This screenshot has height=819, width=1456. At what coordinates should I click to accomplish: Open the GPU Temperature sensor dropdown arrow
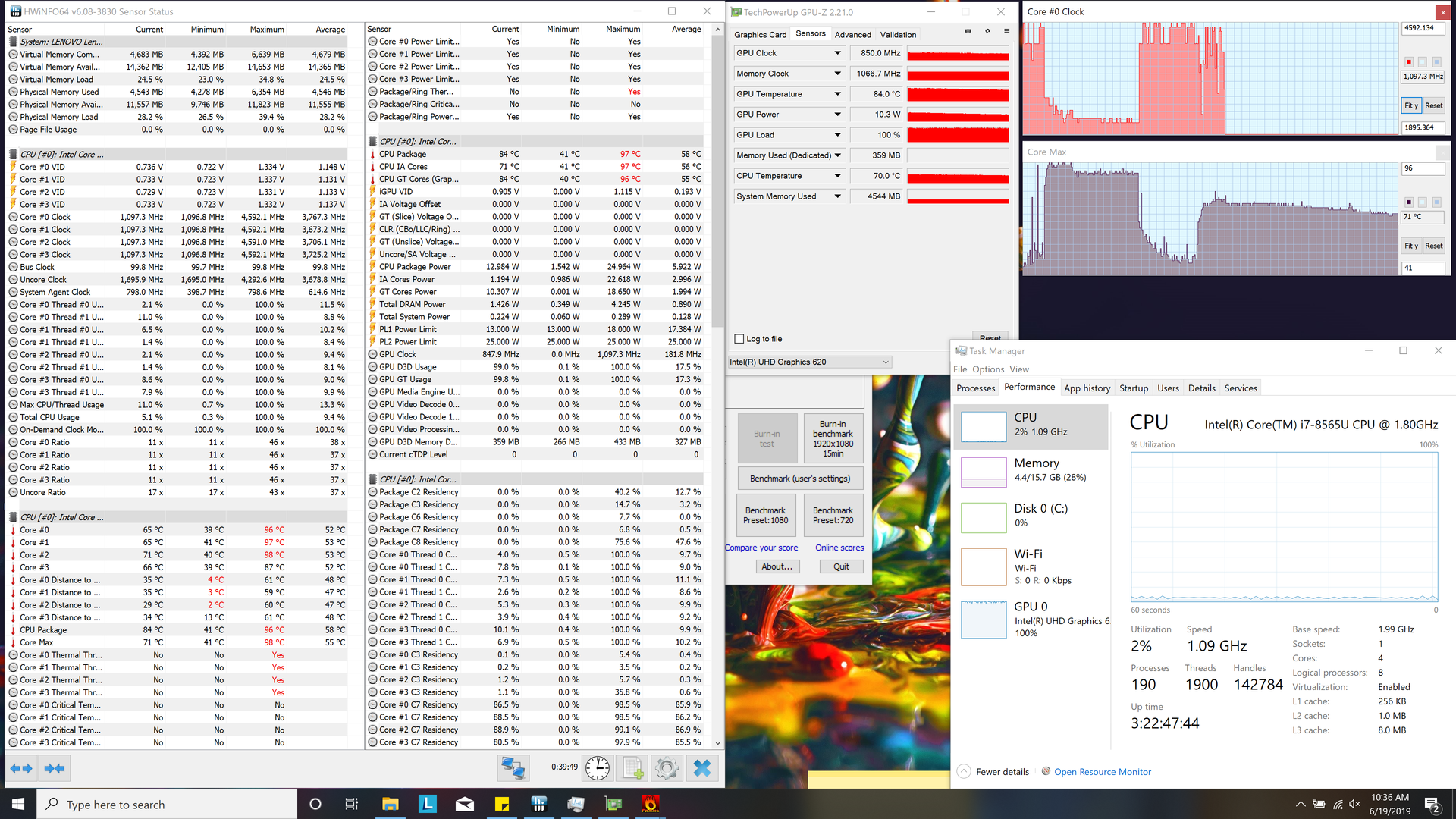pos(837,94)
